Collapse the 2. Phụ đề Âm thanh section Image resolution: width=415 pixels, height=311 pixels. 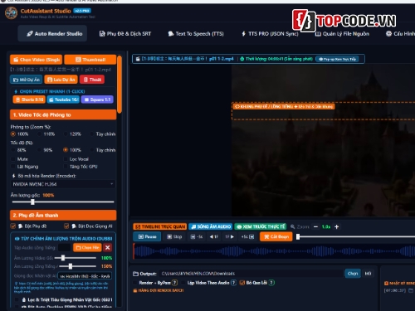[63, 215]
